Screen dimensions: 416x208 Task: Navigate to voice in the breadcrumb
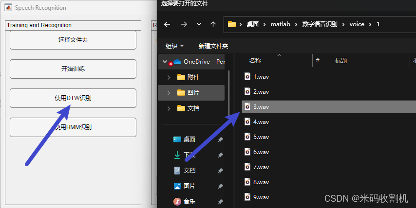pyautogui.click(x=357, y=24)
